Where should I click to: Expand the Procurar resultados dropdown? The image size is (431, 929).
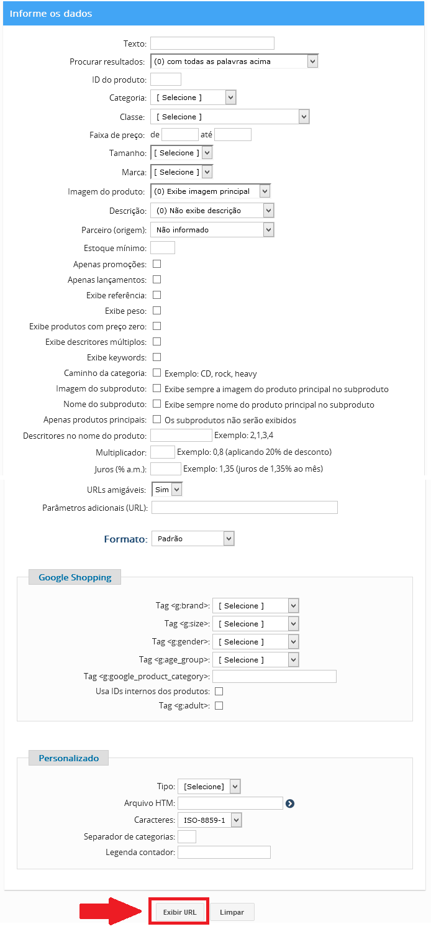tap(234, 62)
